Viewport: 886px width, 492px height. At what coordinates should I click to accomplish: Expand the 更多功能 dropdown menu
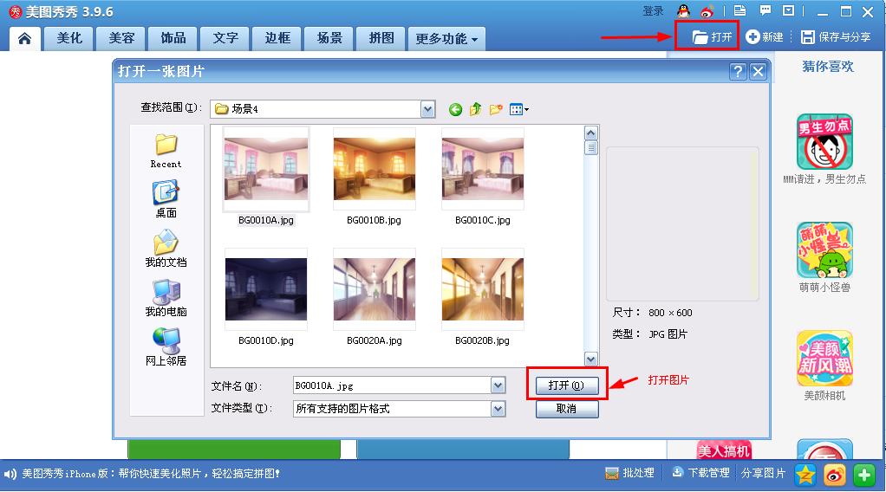point(446,38)
